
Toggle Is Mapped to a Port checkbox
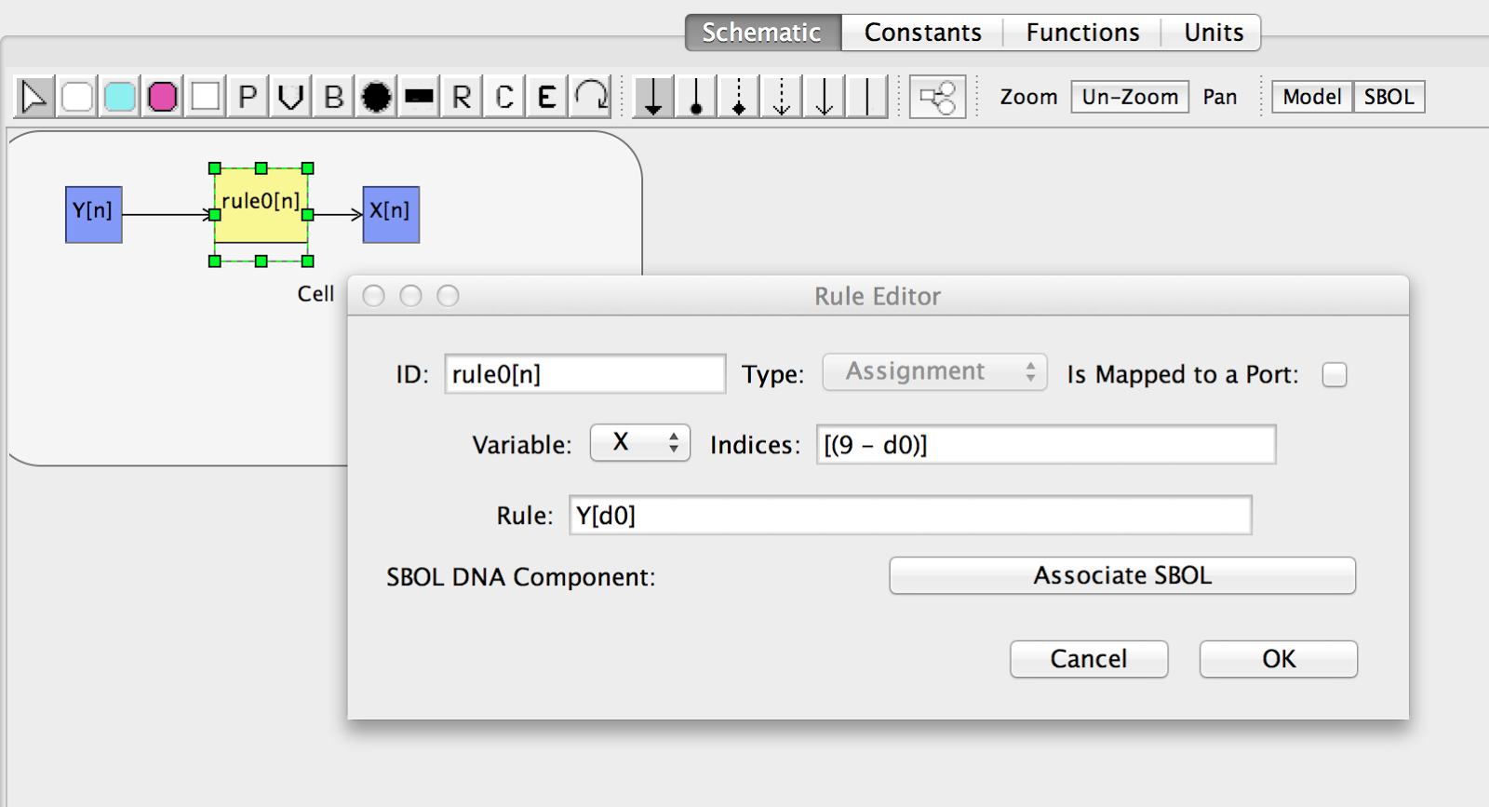click(x=1335, y=374)
